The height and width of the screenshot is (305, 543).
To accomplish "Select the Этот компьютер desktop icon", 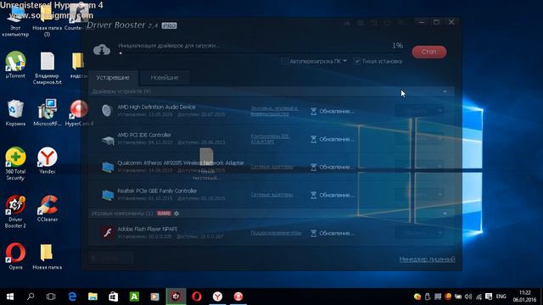I will (15, 21).
